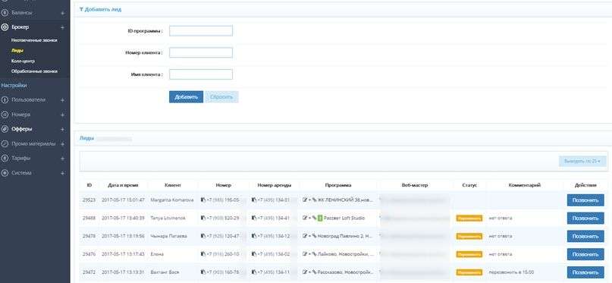Copy client number in Вахтанг Вася row
Screen dimensions: 612x283
click(203, 272)
